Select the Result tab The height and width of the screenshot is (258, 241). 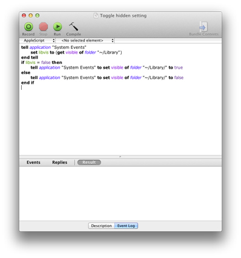[x=89, y=162]
